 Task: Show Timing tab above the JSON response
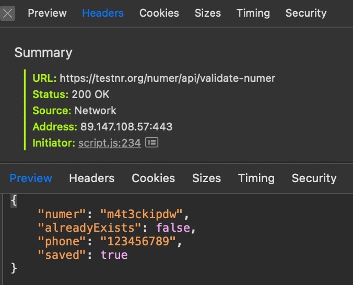[256, 178]
